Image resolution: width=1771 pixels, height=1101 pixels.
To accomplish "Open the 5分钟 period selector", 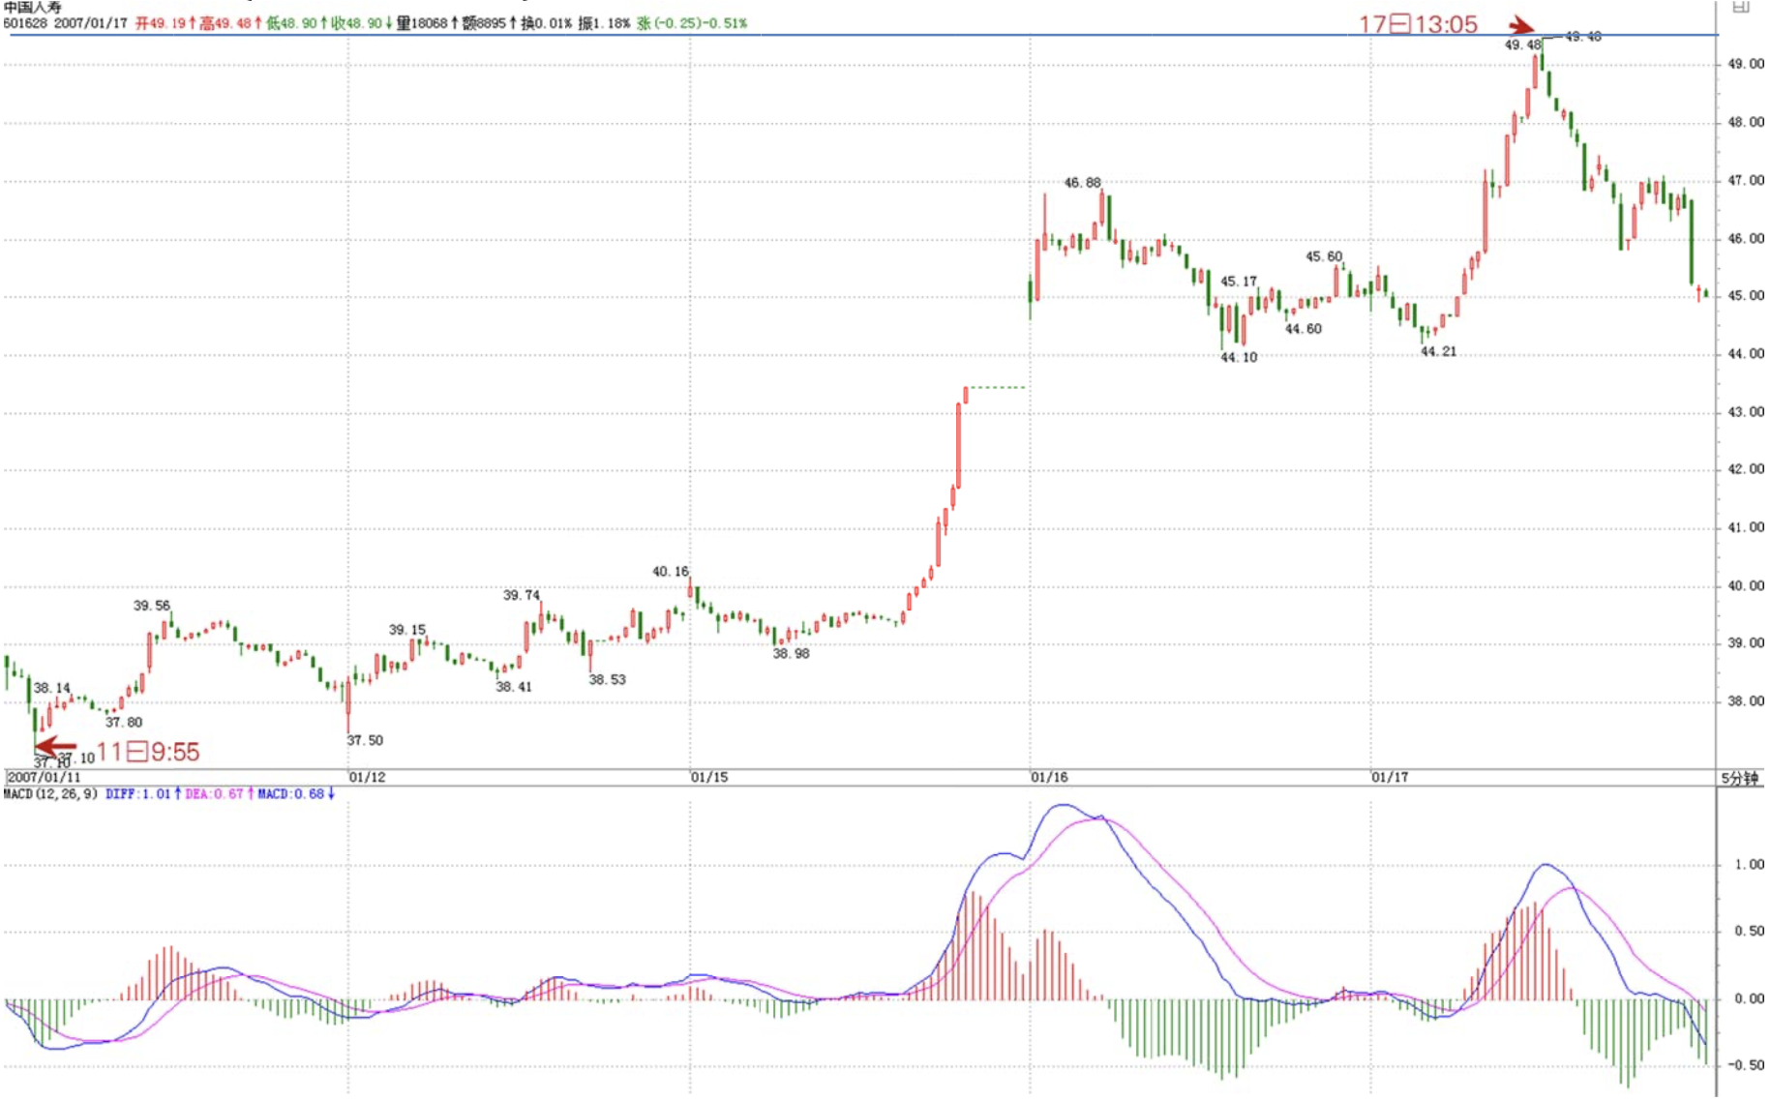I will pos(1739,779).
